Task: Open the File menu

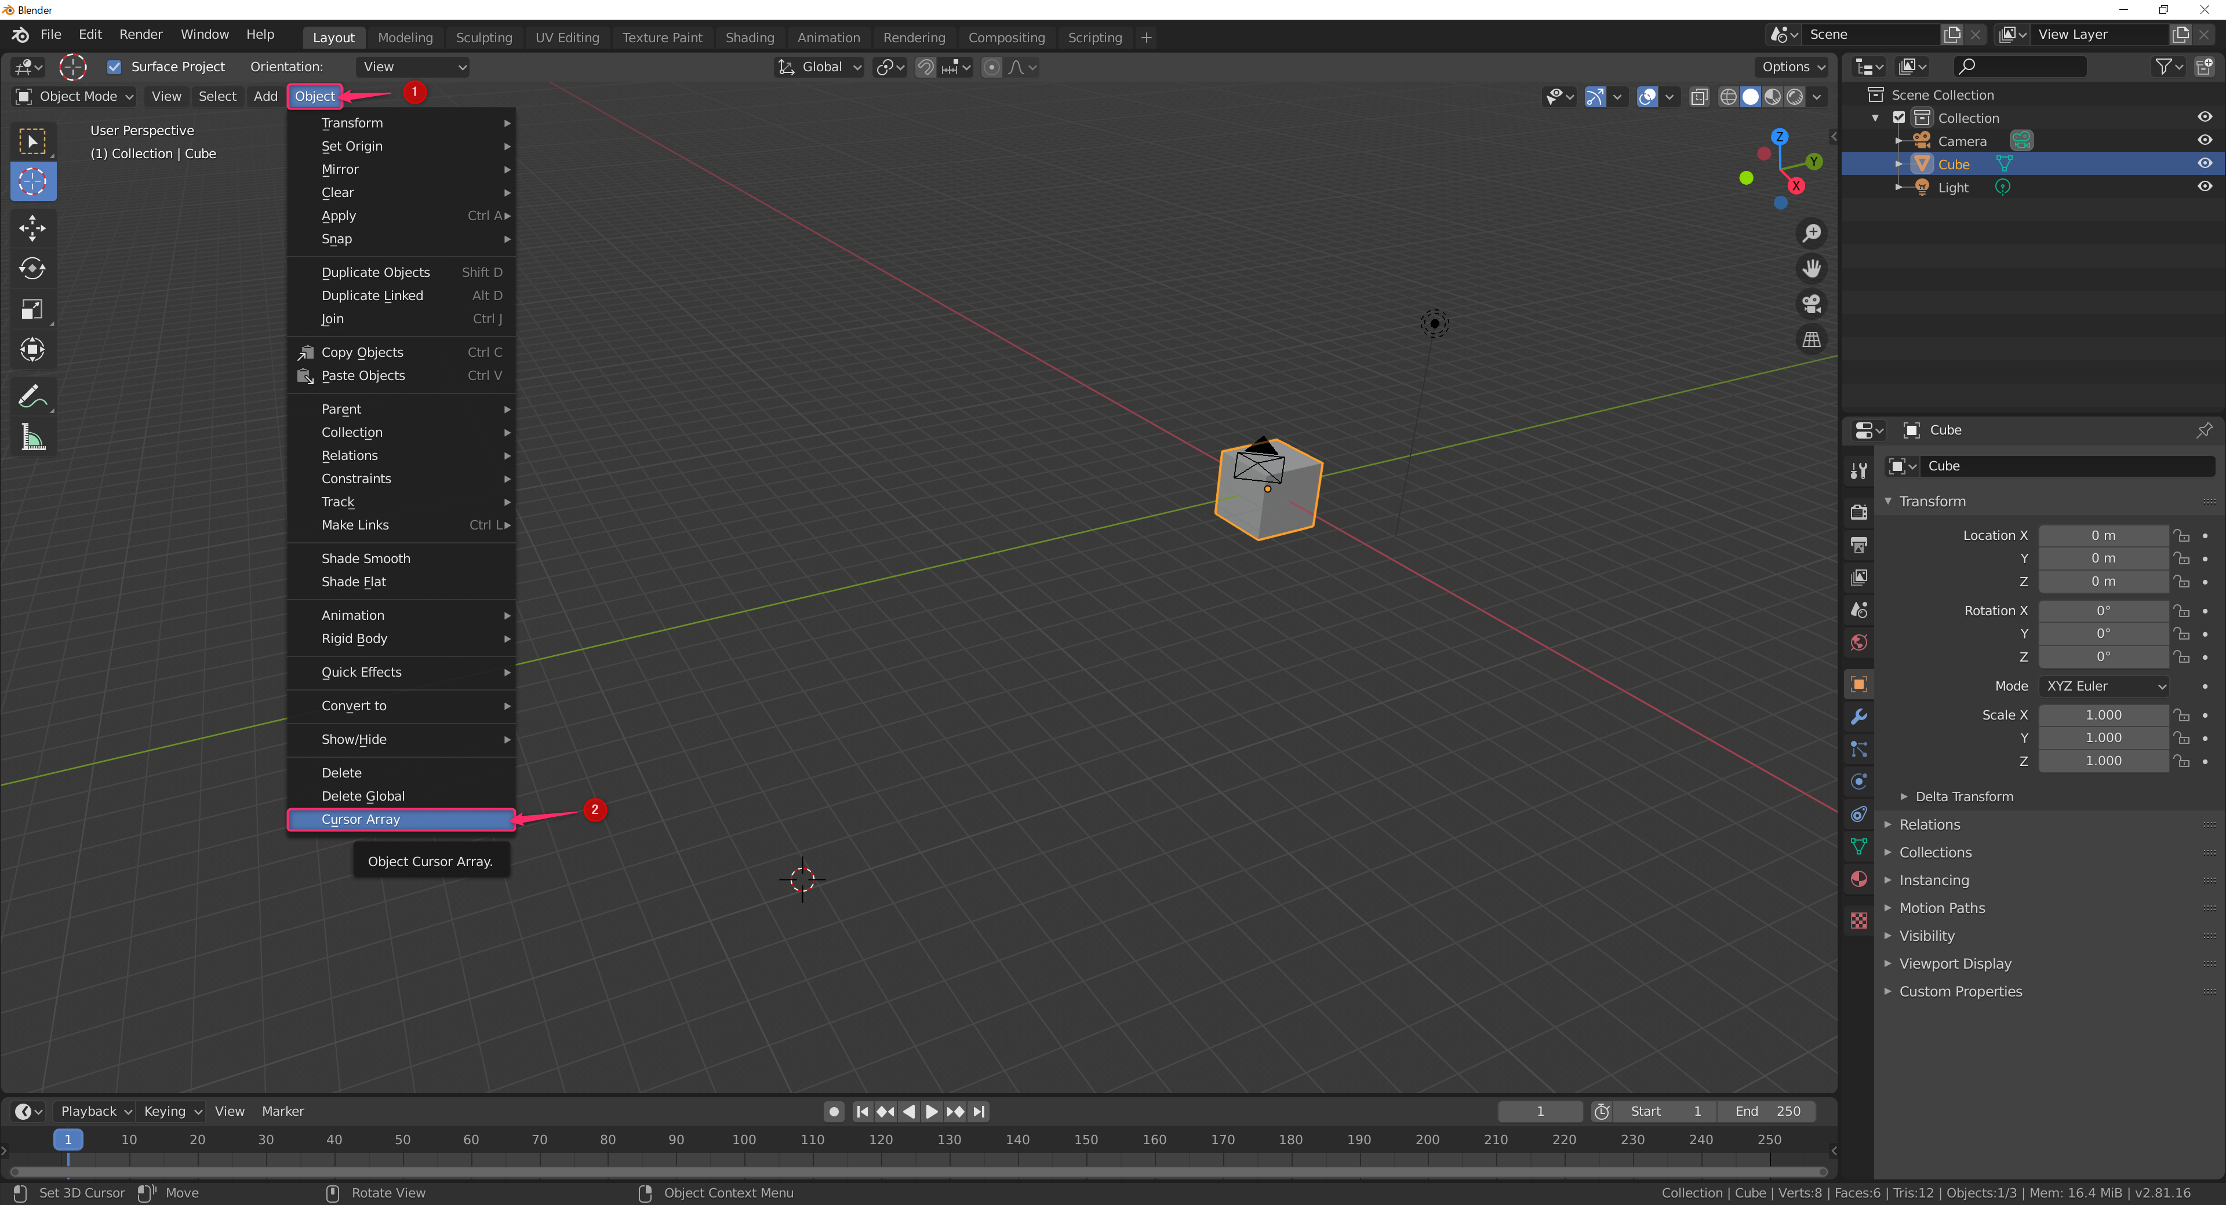Action: [51, 35]
